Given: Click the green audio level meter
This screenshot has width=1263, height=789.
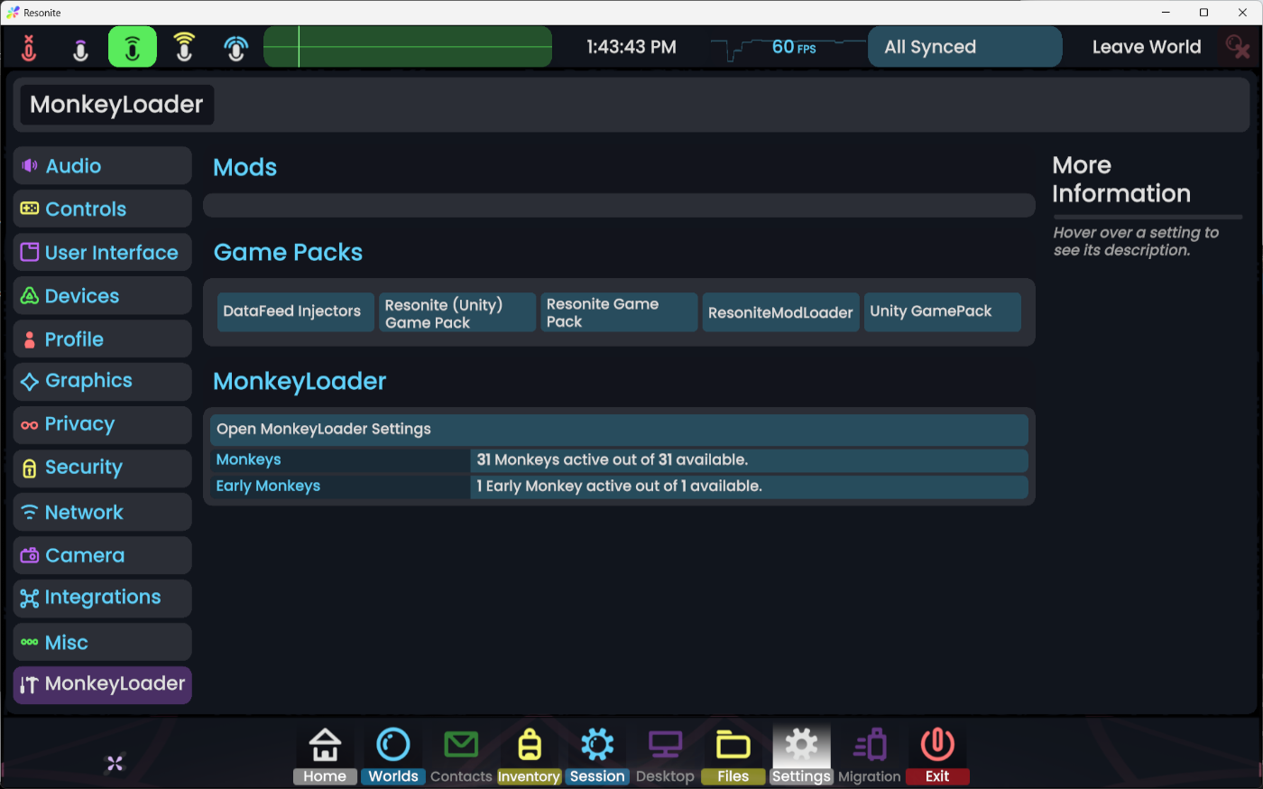Looking at the screenshot, I should coord(408,47).
